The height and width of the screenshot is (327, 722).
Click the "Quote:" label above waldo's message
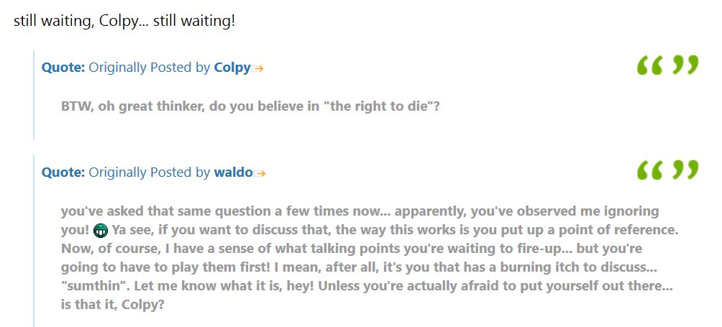click(63, 172)
